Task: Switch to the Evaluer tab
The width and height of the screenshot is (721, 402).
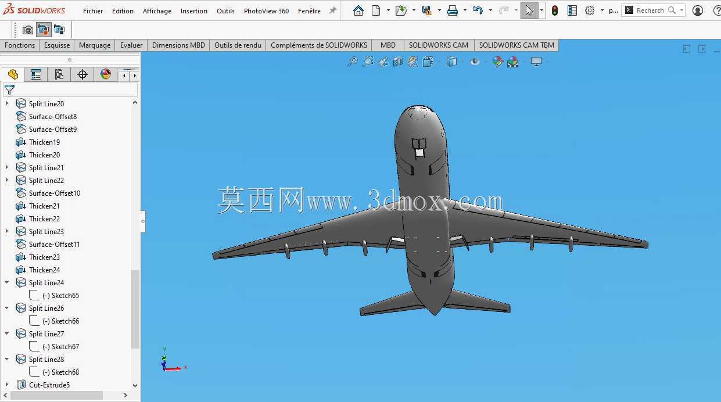Action: pyautogui.click(x=131, y=45)
